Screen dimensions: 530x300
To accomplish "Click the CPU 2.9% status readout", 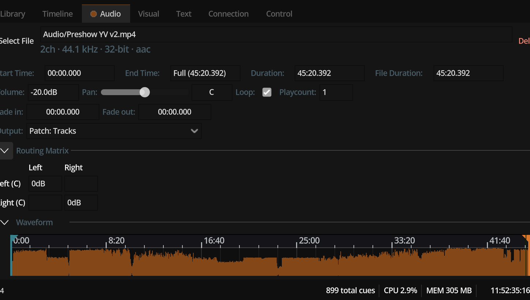I will 400,290.
